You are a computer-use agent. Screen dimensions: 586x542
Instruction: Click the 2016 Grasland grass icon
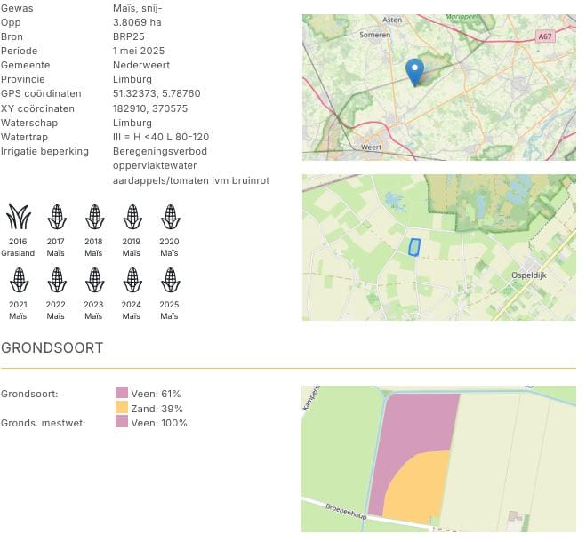coord(18,218)
